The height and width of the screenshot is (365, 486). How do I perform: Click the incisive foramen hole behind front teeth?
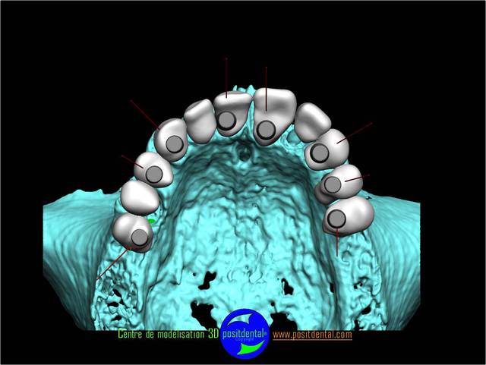[245, 156]
